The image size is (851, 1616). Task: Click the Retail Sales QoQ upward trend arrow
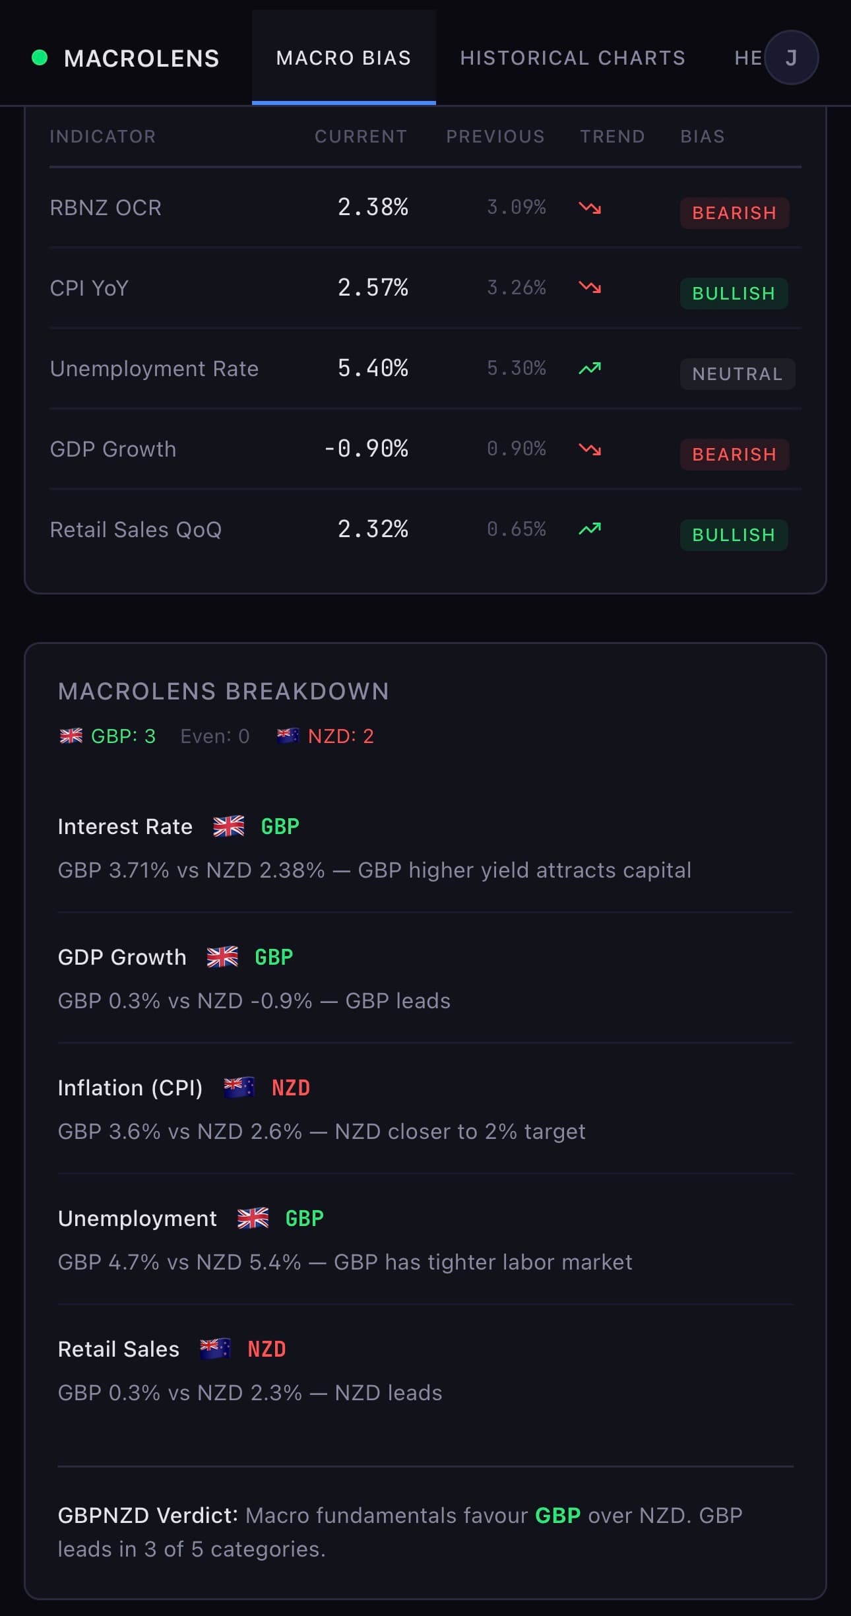coord(590,529)
